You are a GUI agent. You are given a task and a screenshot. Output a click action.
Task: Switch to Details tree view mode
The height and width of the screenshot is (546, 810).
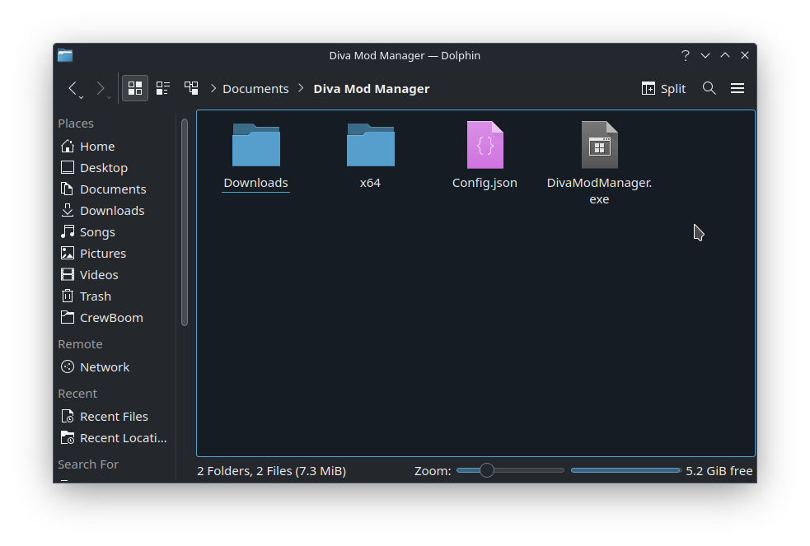pos(191,88)
